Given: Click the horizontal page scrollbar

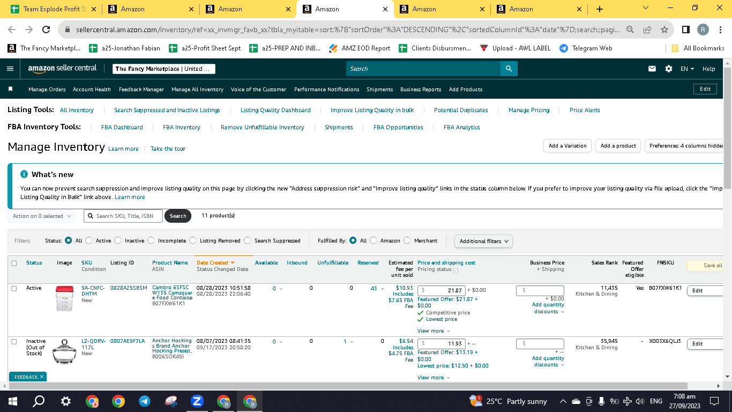Looking at the screenshot, I should [348, 386].
